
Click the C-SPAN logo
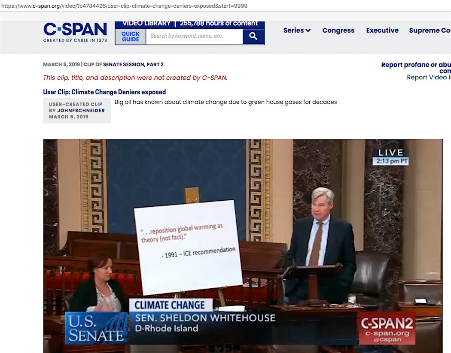coord(75,32)
